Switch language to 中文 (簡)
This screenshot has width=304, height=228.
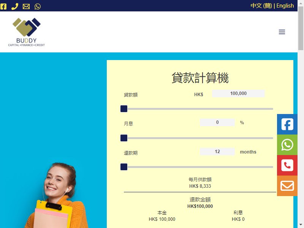point(261,6)
